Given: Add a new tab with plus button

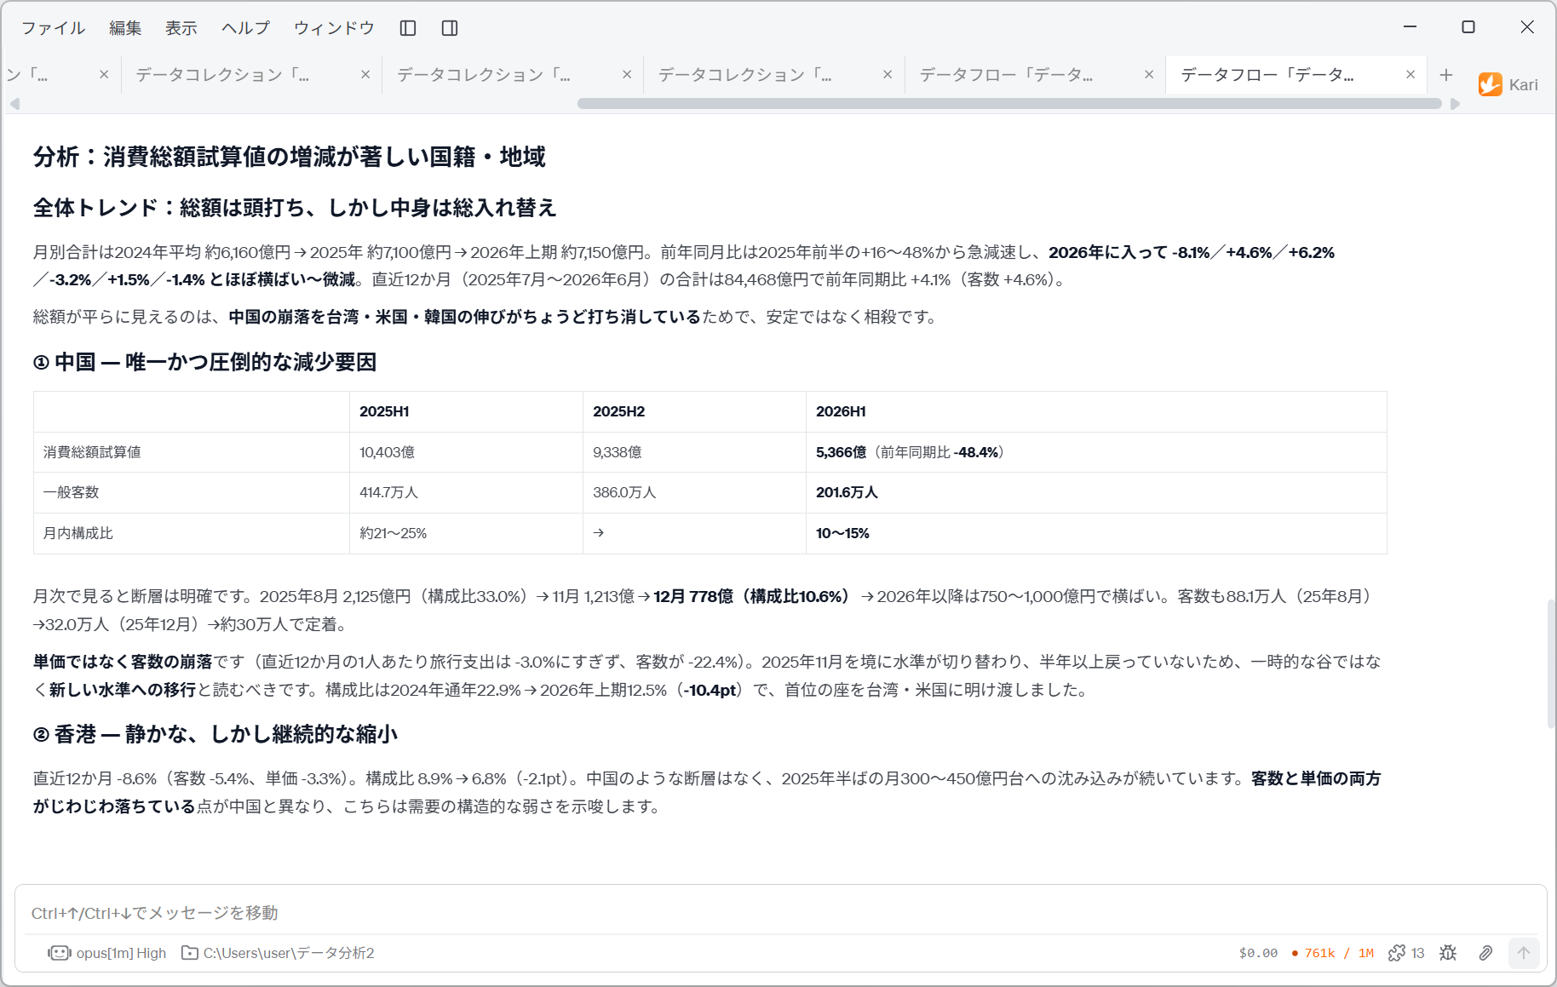Looking at the screenshot, I should tap(1446, 75).
